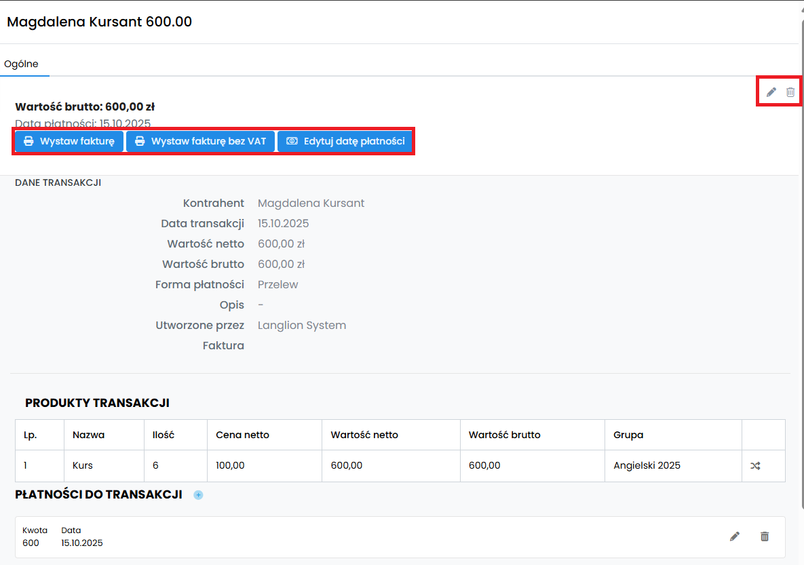Delete the transaction with the top trash icon
Viewport: 804px width, 565px height.
coord(790,92)
